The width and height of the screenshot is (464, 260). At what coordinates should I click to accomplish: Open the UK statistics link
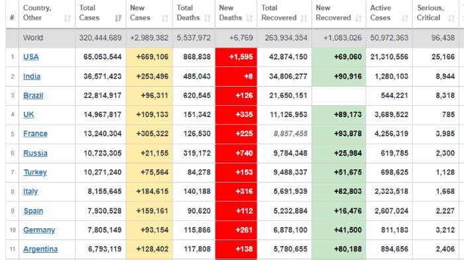click(29, 114)
